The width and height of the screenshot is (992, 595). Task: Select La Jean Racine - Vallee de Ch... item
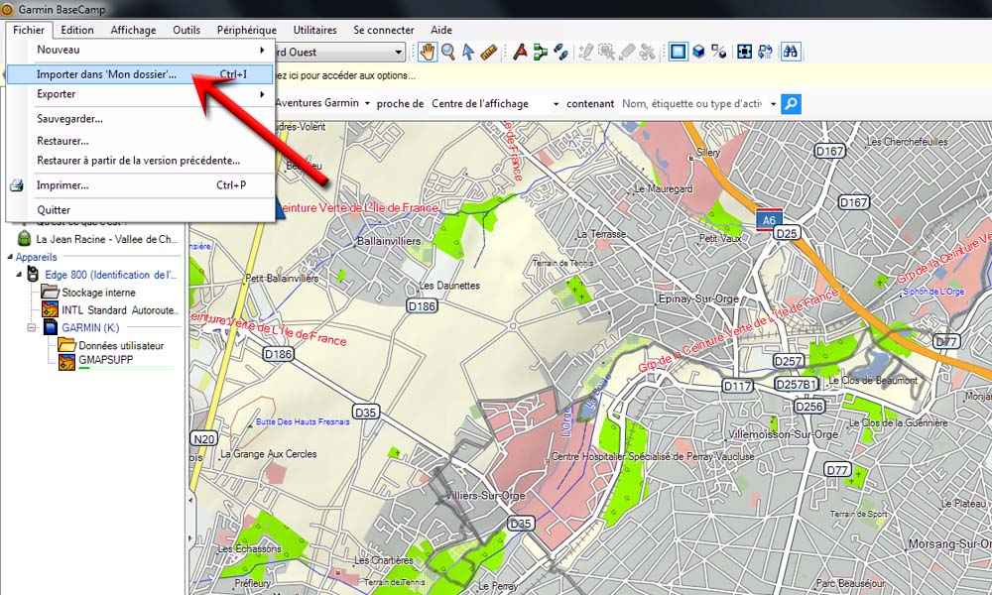107,240
